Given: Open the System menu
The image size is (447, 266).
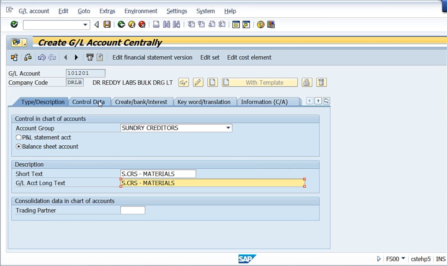Looking at the screenshot, I should 205,11.
